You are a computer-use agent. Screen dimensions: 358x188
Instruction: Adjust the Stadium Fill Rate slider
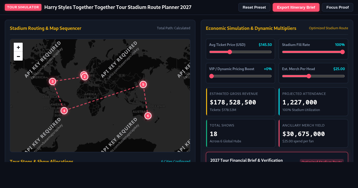tap(313, 52)
